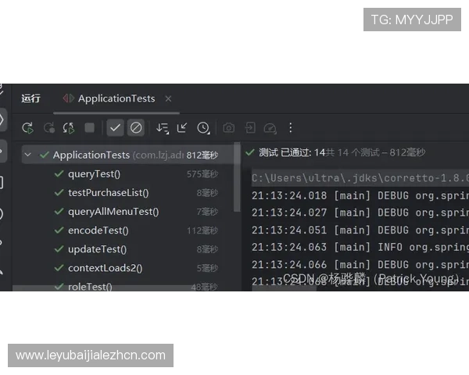Click the test tree vertical scrollbar
Viewport: 469px width, 375px height.
[x=237, y=178]
